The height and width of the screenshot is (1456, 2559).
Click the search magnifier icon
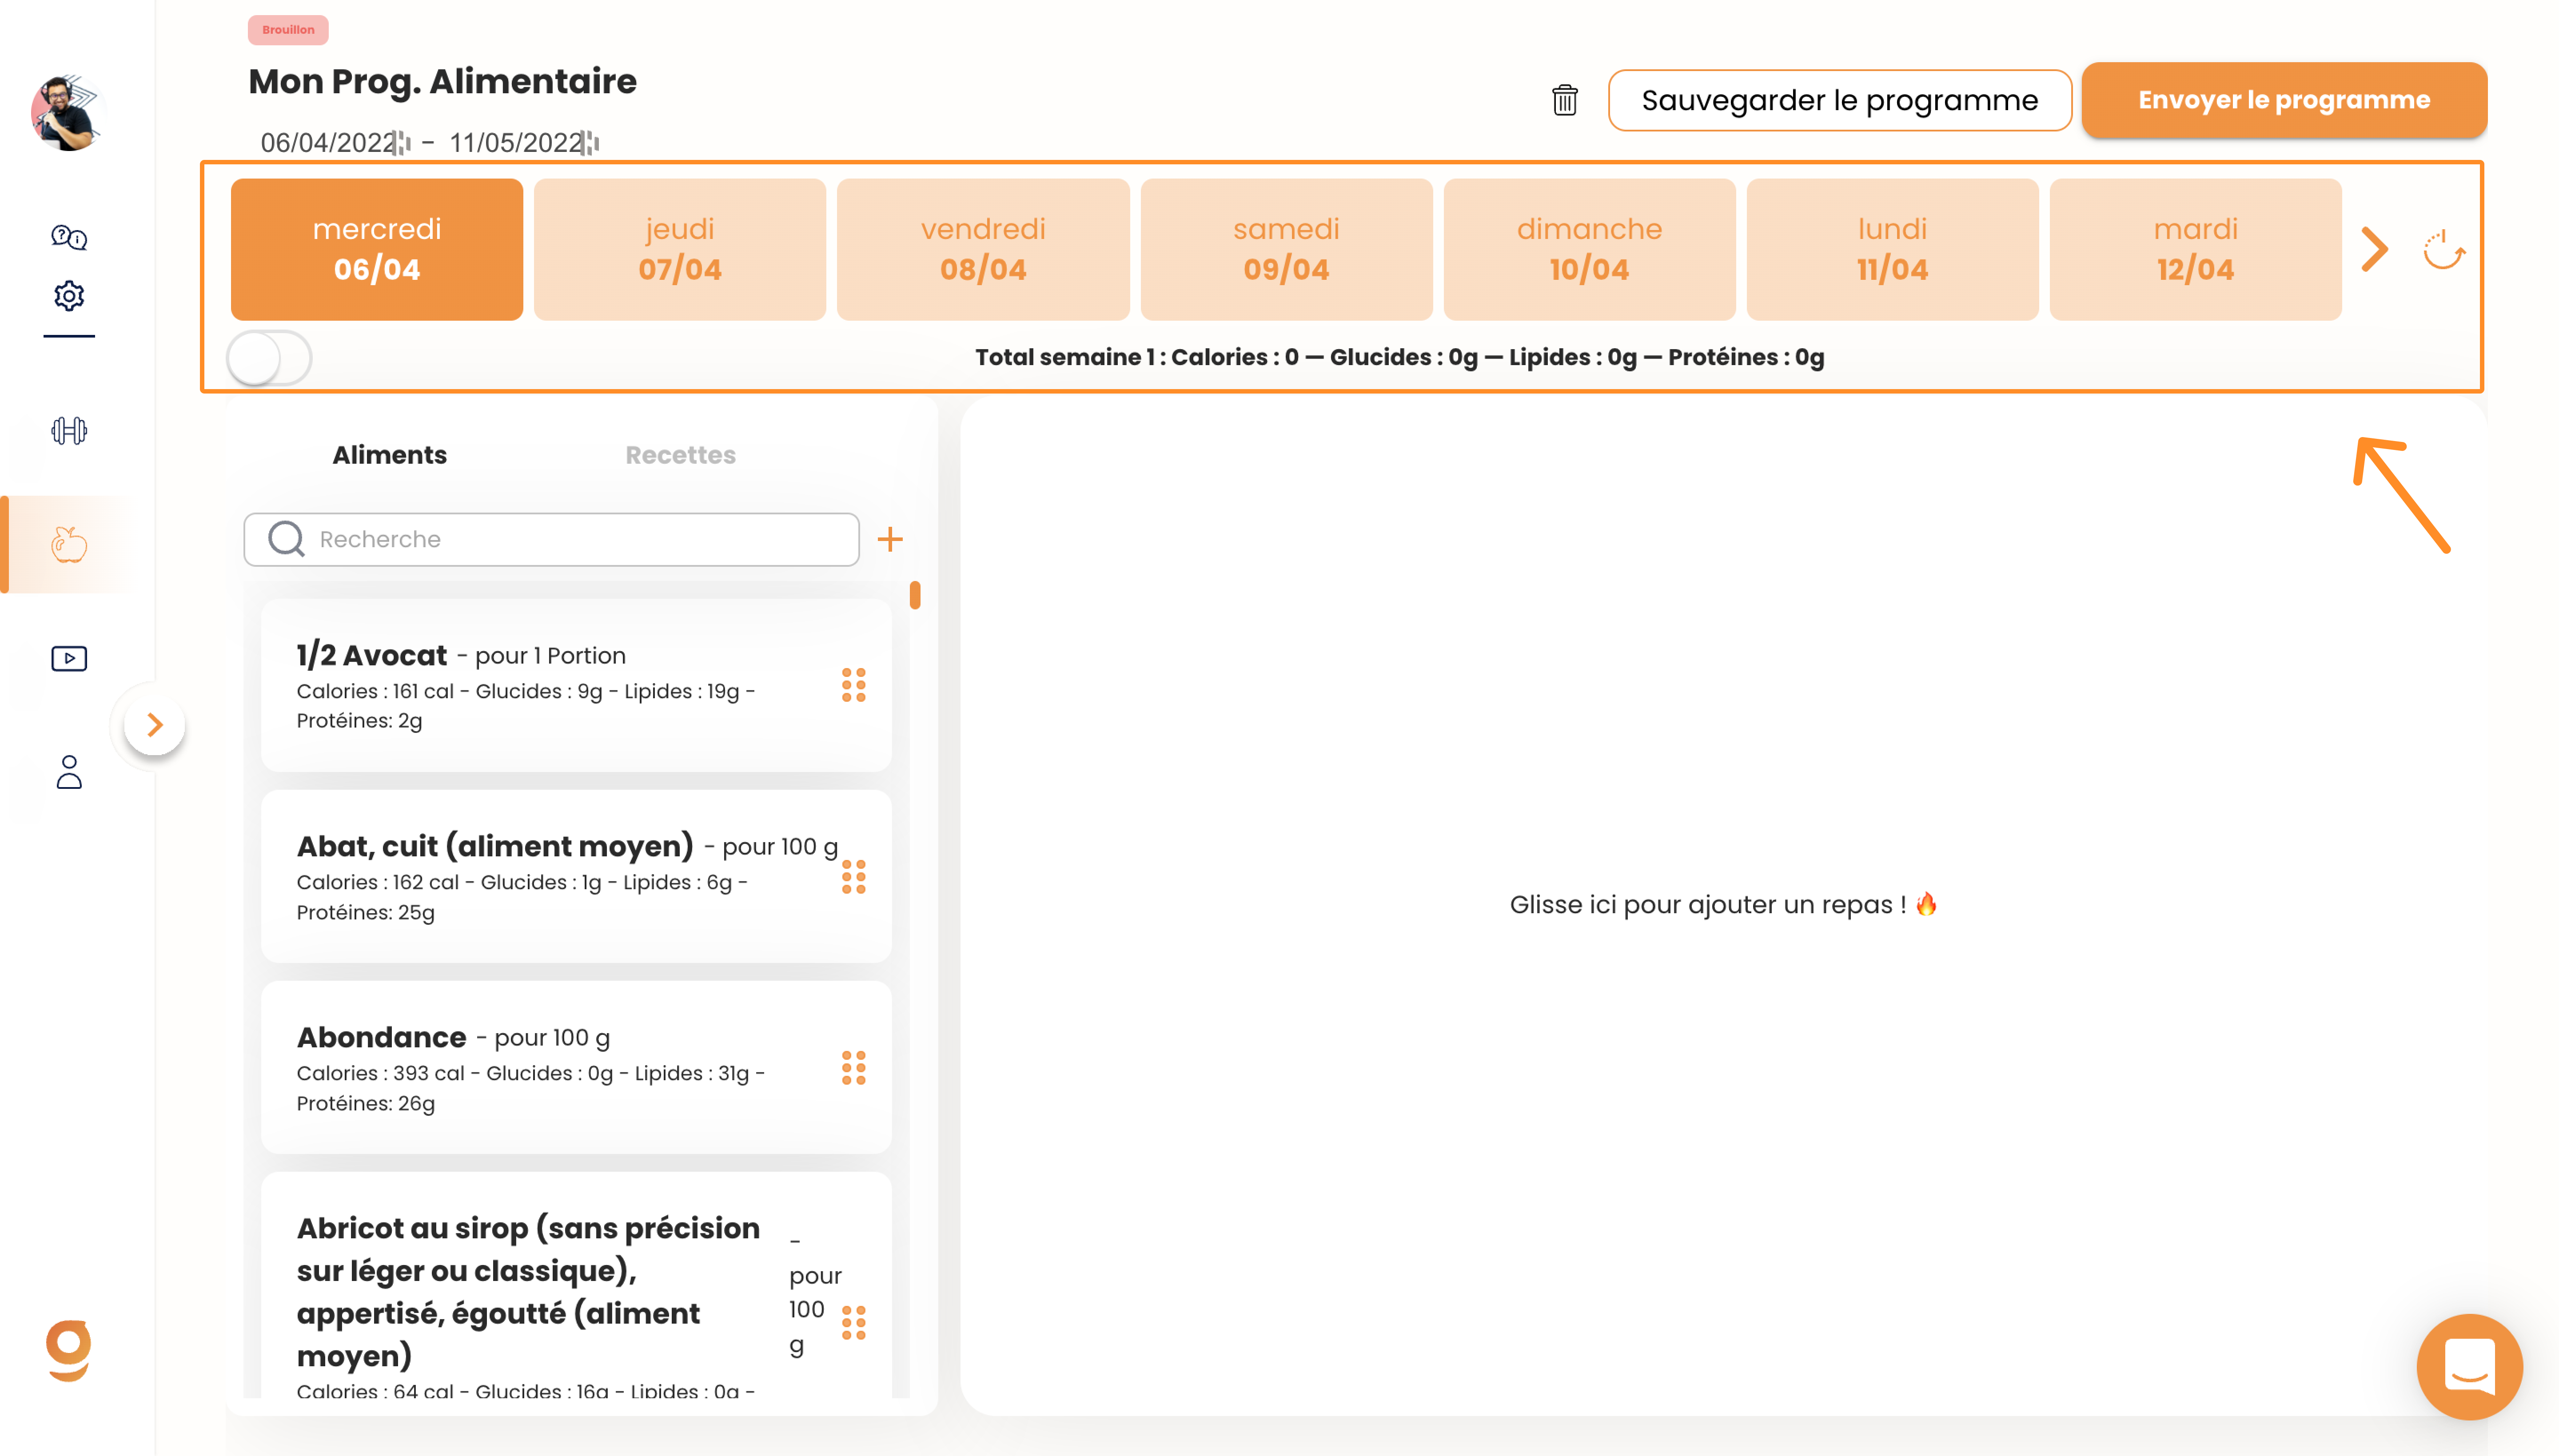[286, 539]
